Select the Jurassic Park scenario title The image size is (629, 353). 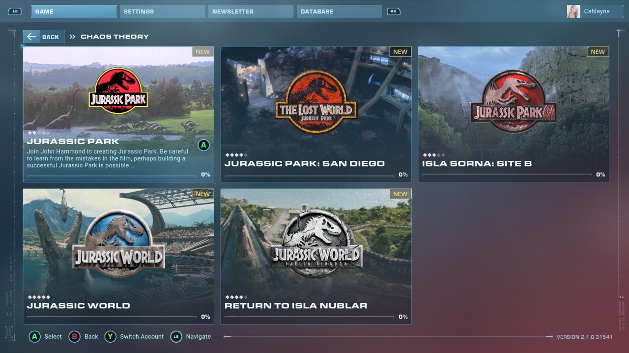click(x=73, y=142)
